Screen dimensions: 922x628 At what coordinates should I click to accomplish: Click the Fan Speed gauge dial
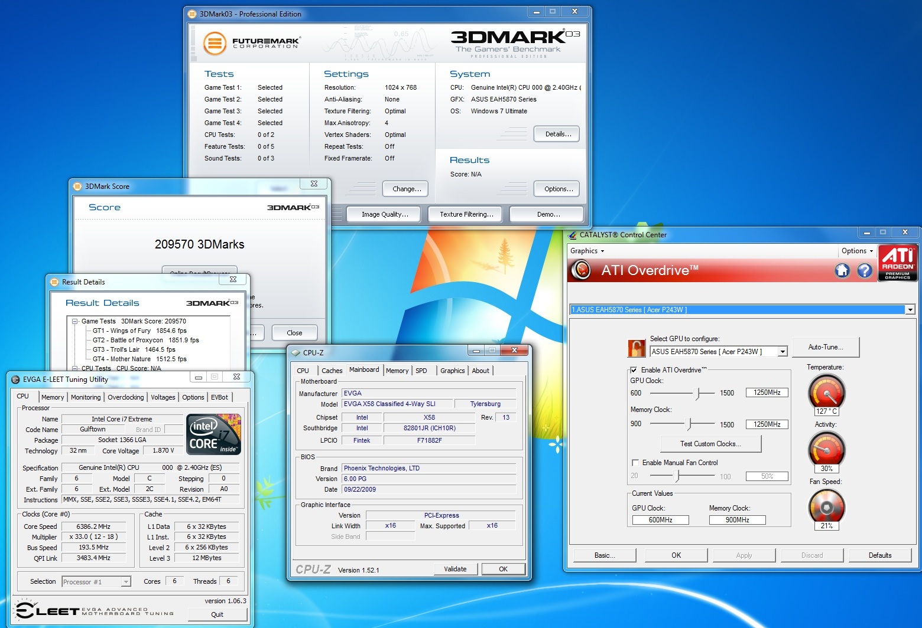coord(826,507)
